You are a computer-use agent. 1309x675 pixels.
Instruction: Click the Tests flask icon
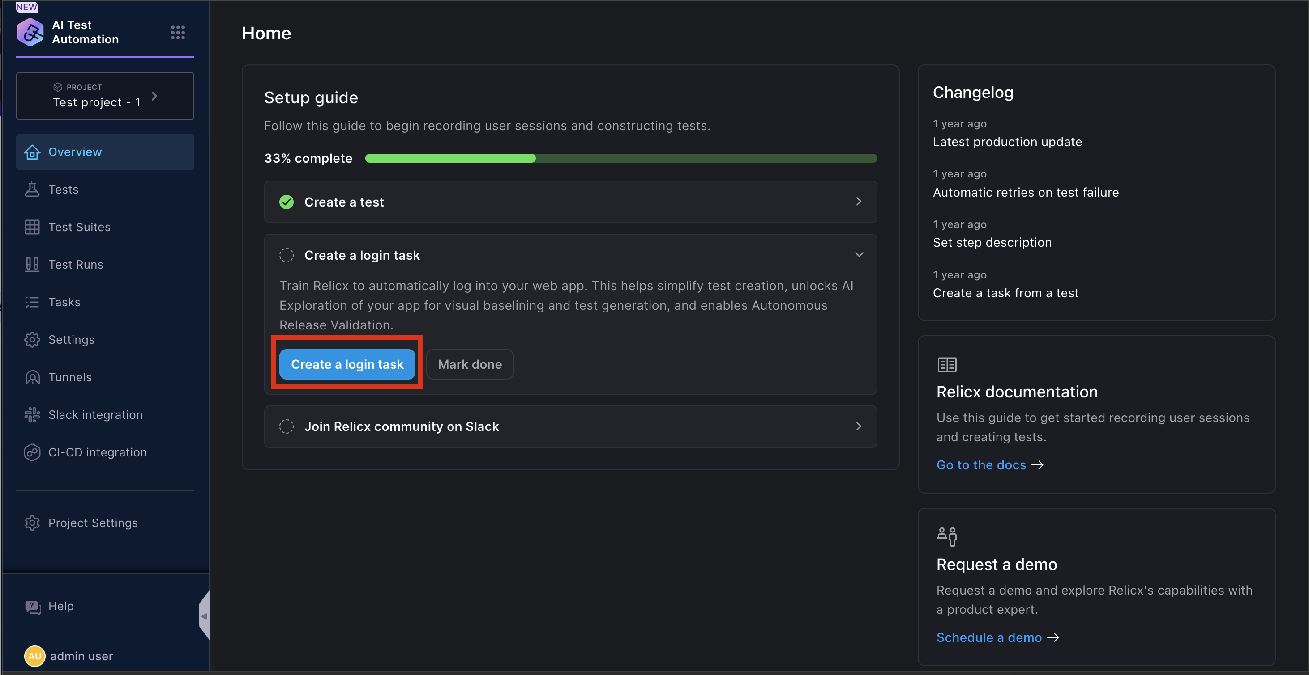click(32, 189)
